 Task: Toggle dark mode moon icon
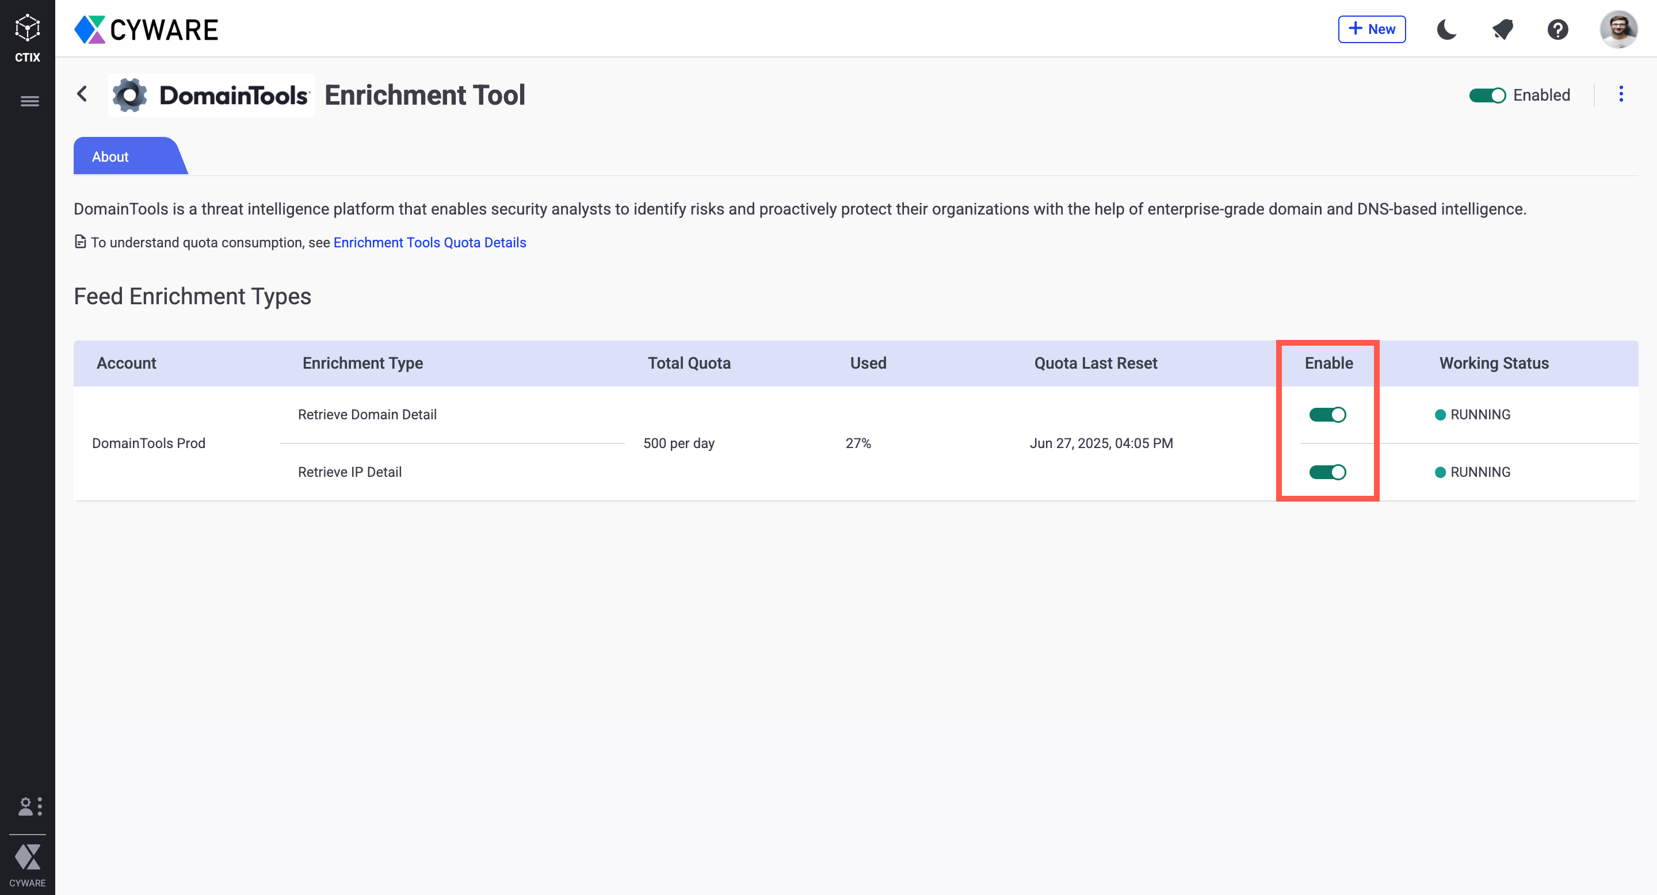click(x=1446, y=29)
